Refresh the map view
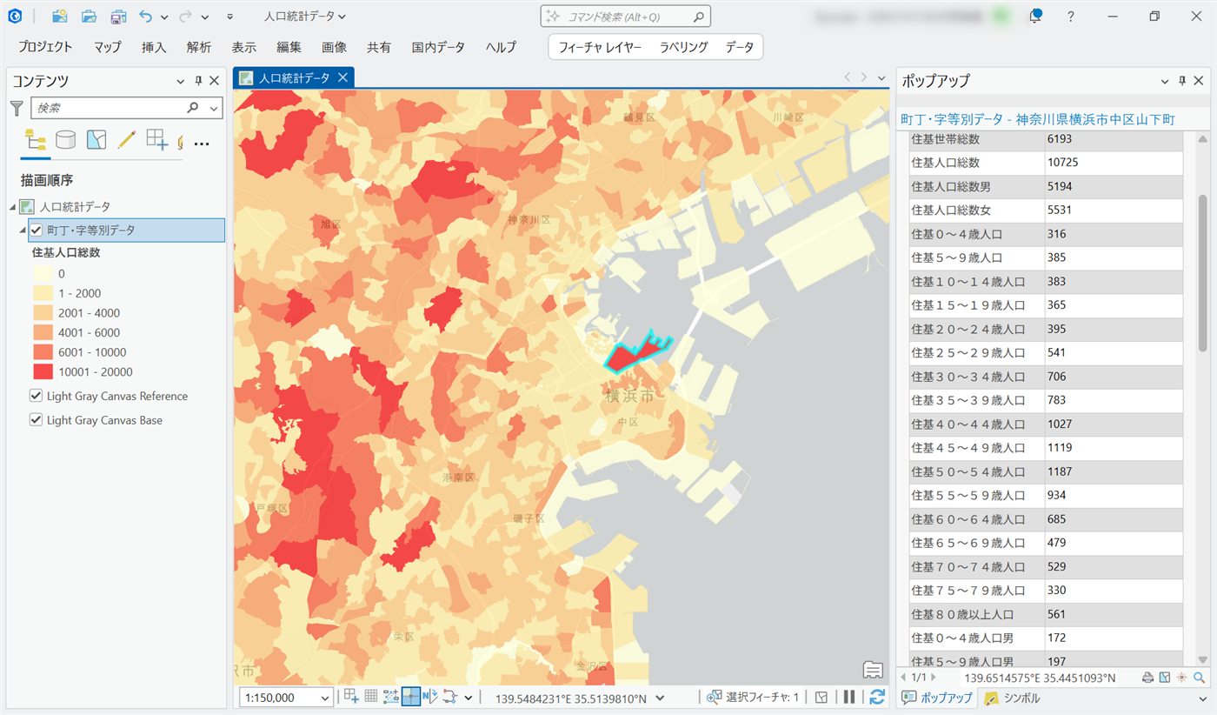The image size is (1217, 715). point(877,697)
